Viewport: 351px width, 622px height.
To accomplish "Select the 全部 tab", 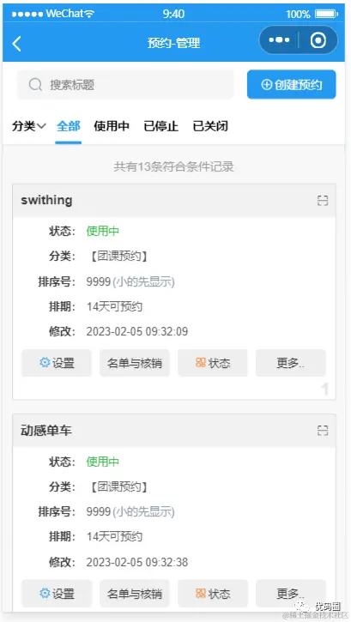I will pyautogui.click(x=68, y=126).
